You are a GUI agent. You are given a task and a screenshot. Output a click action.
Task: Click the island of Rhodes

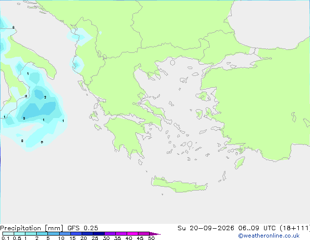[x=240, y=163]
